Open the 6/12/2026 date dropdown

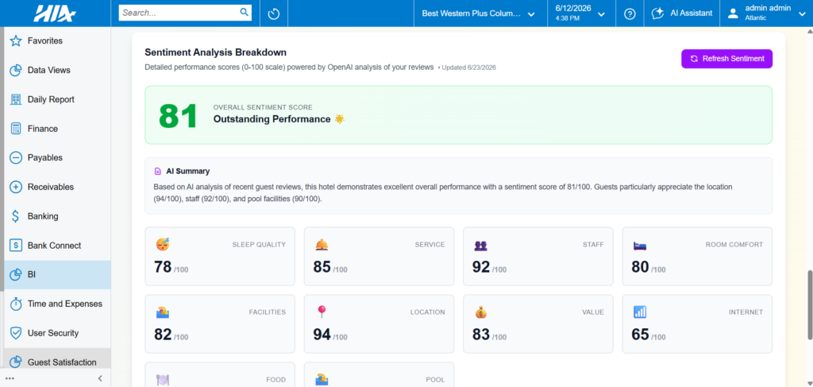pos(580,14)
